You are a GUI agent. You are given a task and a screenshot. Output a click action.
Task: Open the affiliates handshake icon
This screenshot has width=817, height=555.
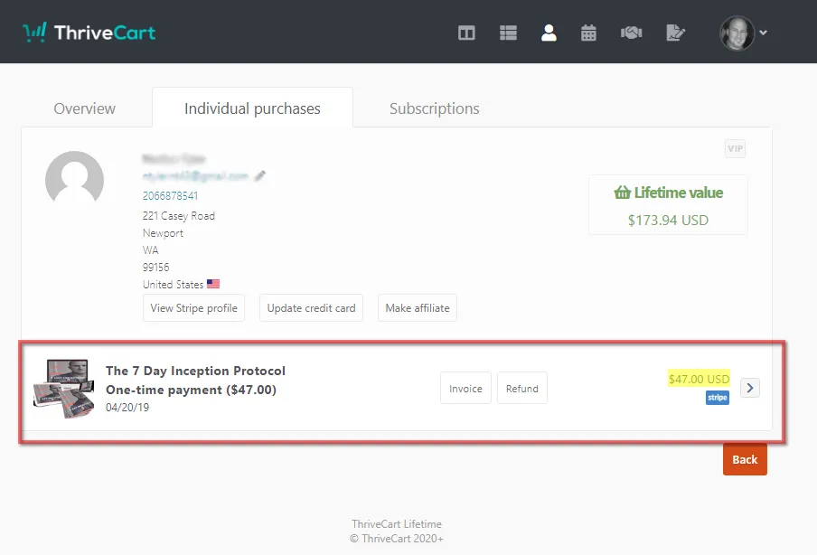631,33
